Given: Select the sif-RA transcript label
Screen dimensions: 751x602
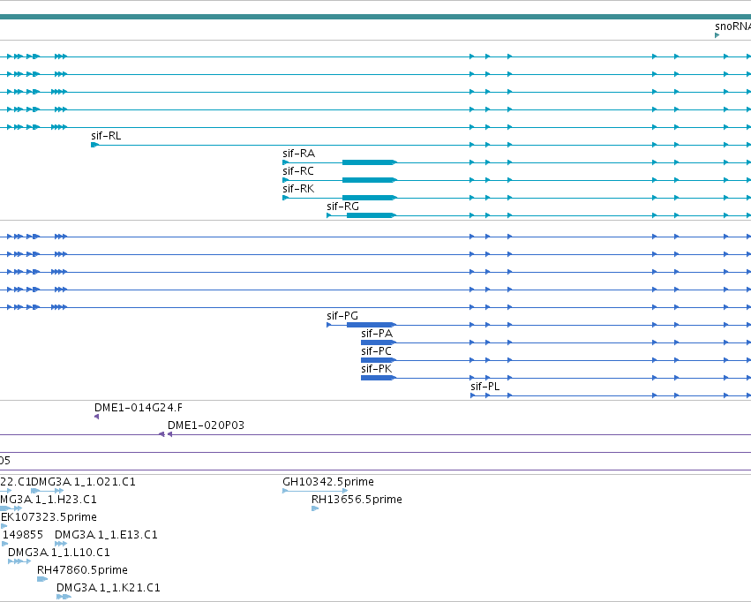Looking at the screenshot, I should [298, 154].
